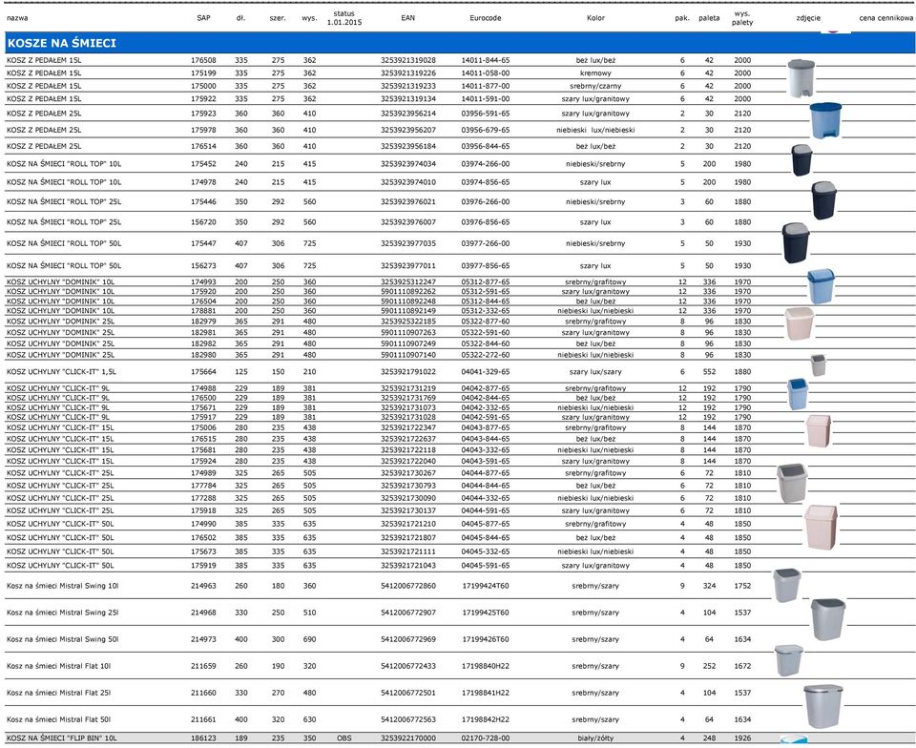Select Eurocode 14011-591-00
This screenshot has height=748, width=916.
pyautogui.click(x=486, y=98)
